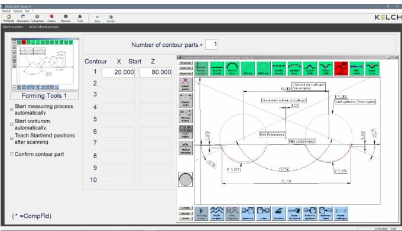Open the Options menu
The image size is (402, 231).
click(18, 11)
